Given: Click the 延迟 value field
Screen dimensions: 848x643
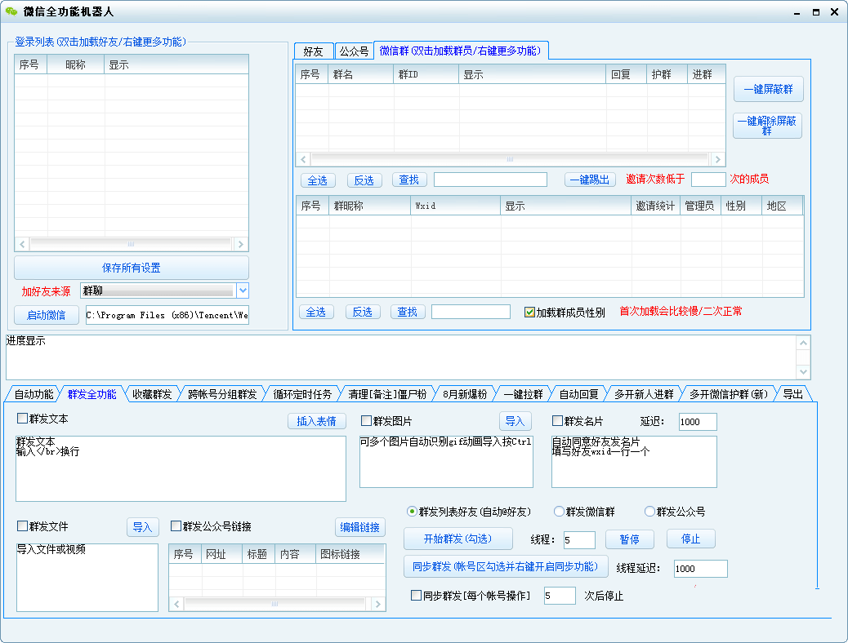Looking at the screenshot, I should tap(698, 422).
